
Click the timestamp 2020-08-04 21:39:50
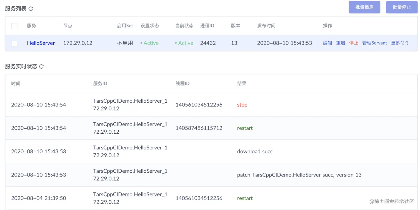tap(39, 198)
